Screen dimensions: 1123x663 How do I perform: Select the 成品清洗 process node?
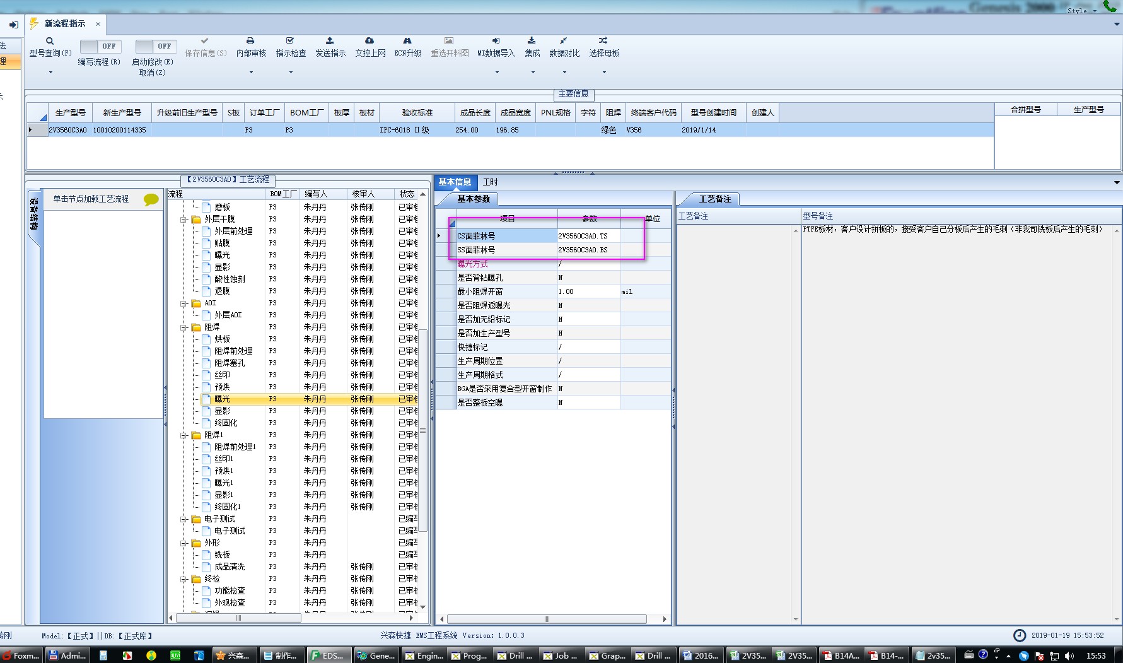230,566
